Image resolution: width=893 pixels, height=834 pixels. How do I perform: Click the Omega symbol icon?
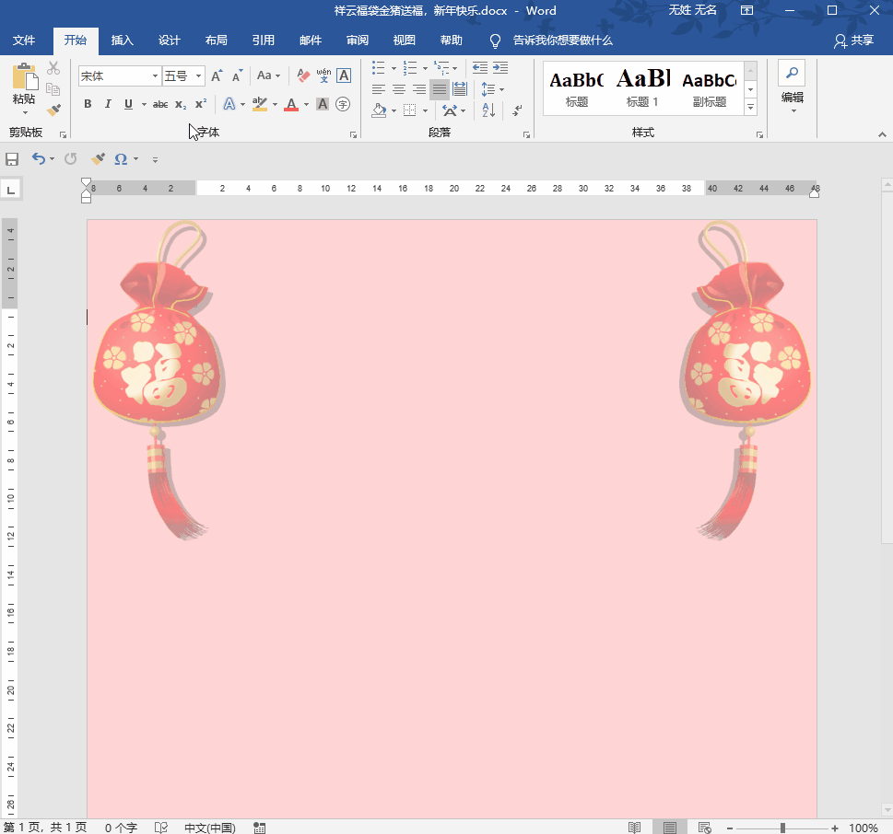click(x=121, y=158)
